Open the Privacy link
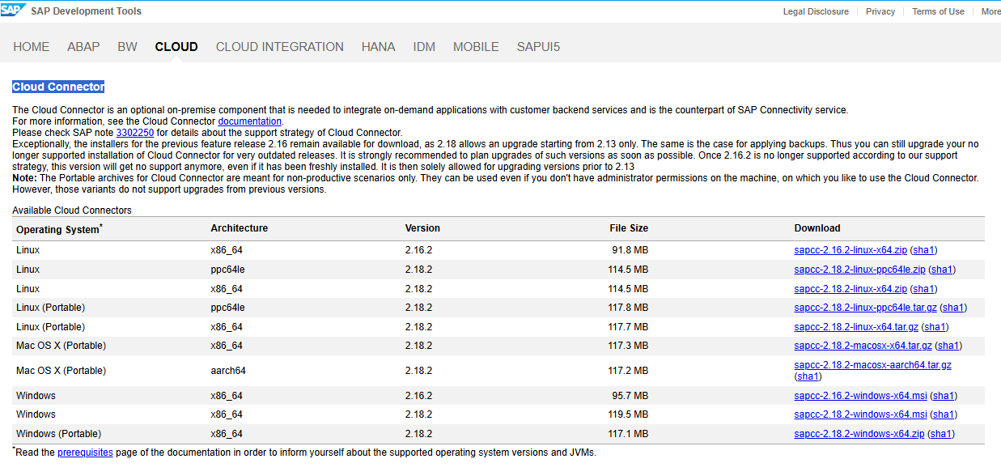 tap(880, 11)
